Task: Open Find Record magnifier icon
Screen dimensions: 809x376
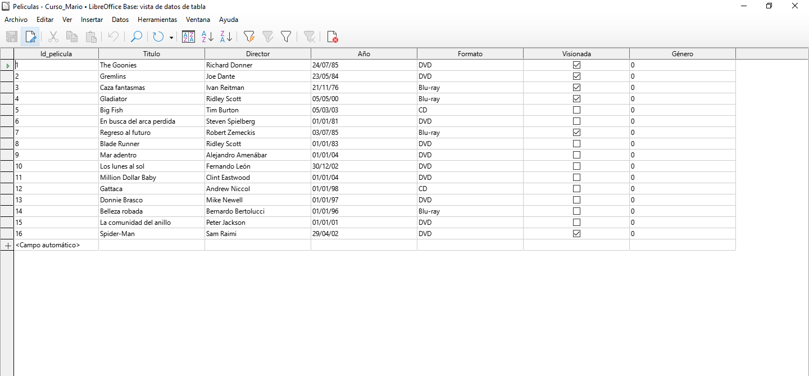Action: (136, 37)
